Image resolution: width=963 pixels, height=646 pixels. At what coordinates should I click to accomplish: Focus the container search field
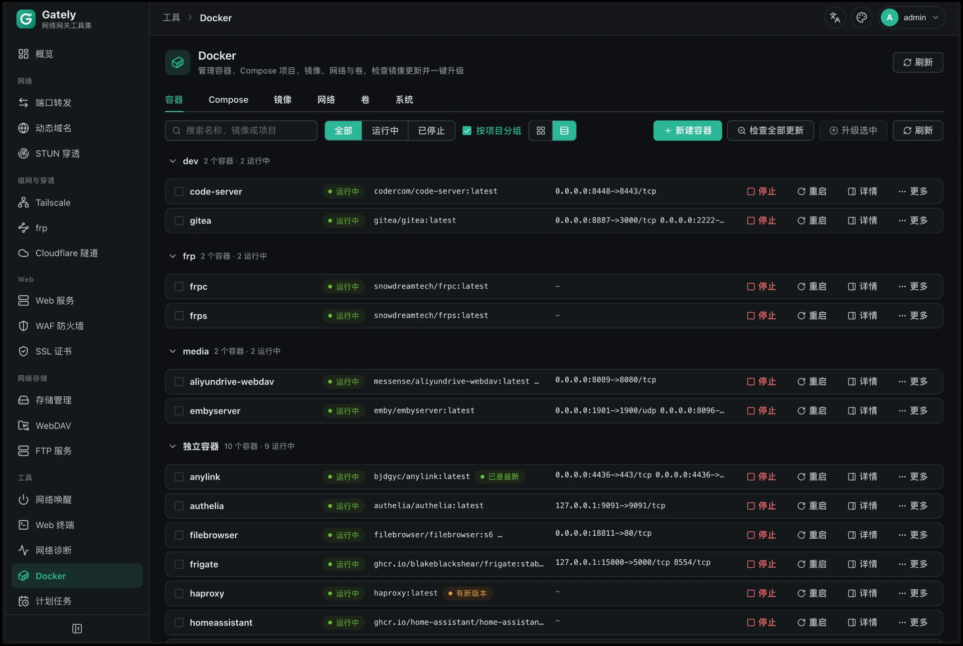click(241, 131)
